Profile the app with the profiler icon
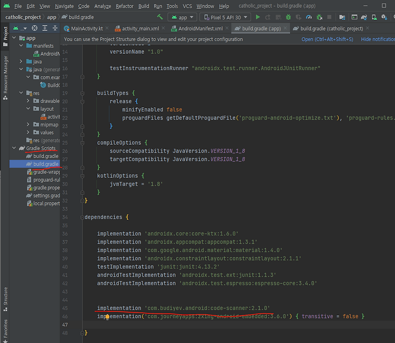This screenshot has width=395, height=343. click(x=309, y=16)
